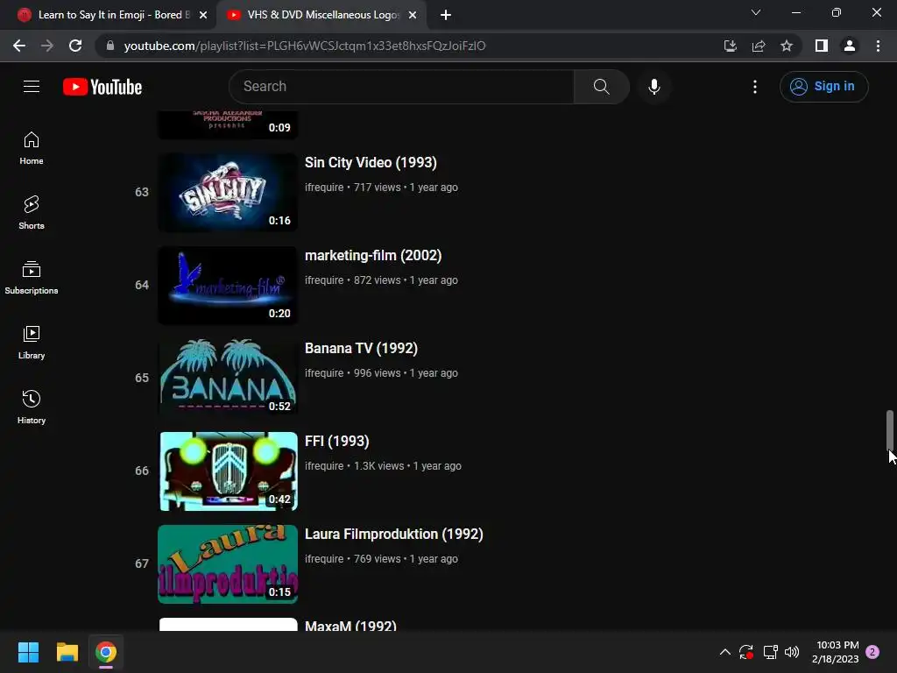Show hidden system tray icons

pyautogui.click(x=724, y=652)
